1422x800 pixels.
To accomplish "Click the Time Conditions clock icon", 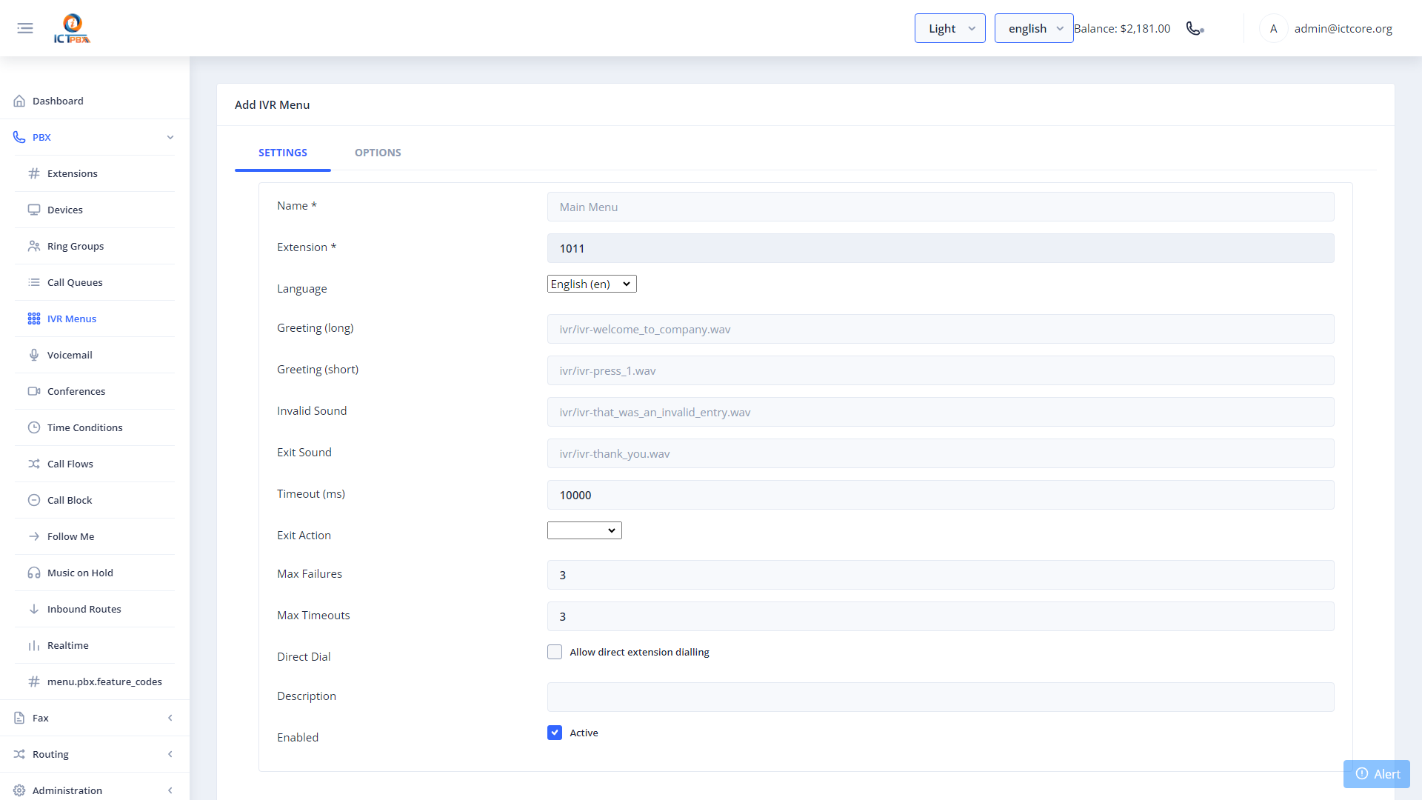I will tap(34, 427).
